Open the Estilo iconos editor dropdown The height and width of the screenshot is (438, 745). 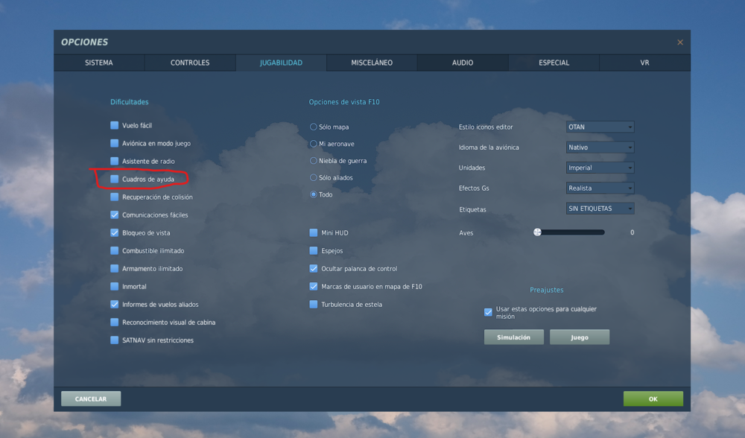(600, 127)
